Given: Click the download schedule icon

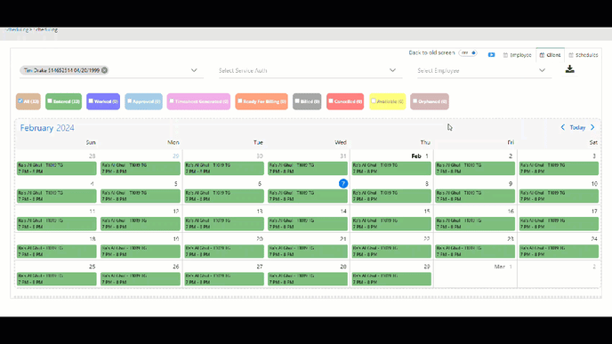Looking at the screenshot, I should point(569,69).
